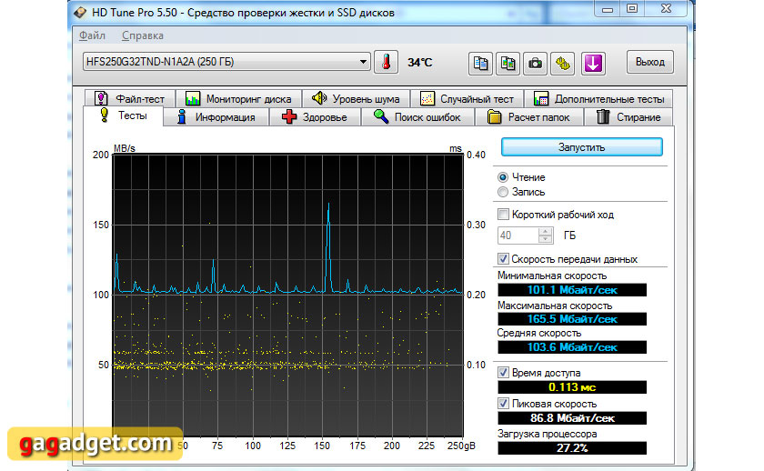Open the Файл menu
This screenshot has height=471, width=764.
92,35
